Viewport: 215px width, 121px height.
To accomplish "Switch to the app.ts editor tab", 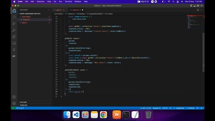I will click(x=59, y=10).
